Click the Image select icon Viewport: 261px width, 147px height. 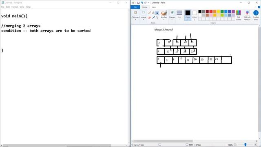(x=143, y=13)
